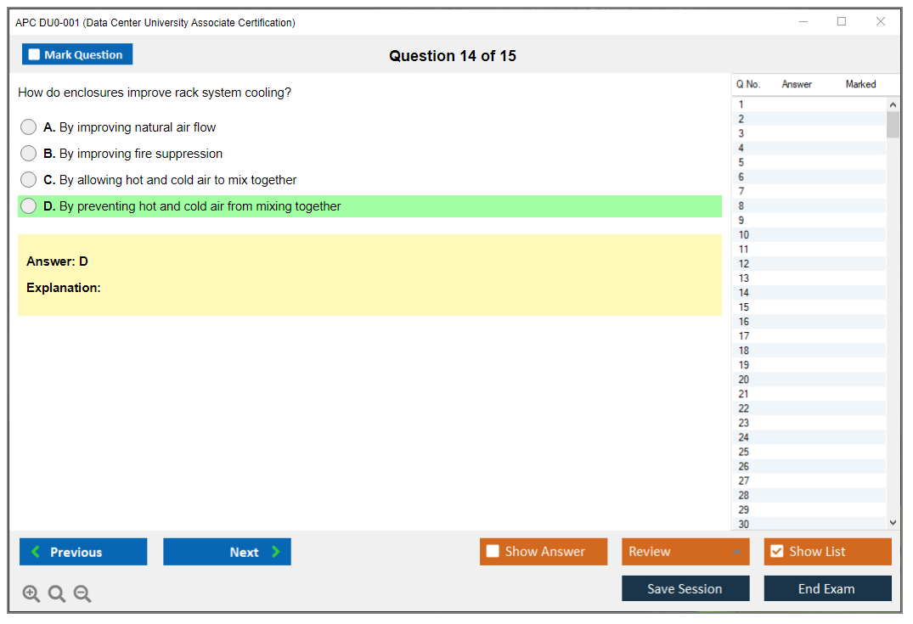Pick option D preventing air mixing
This screenshot has width=913, height=624.
click(x=29, y=206)
